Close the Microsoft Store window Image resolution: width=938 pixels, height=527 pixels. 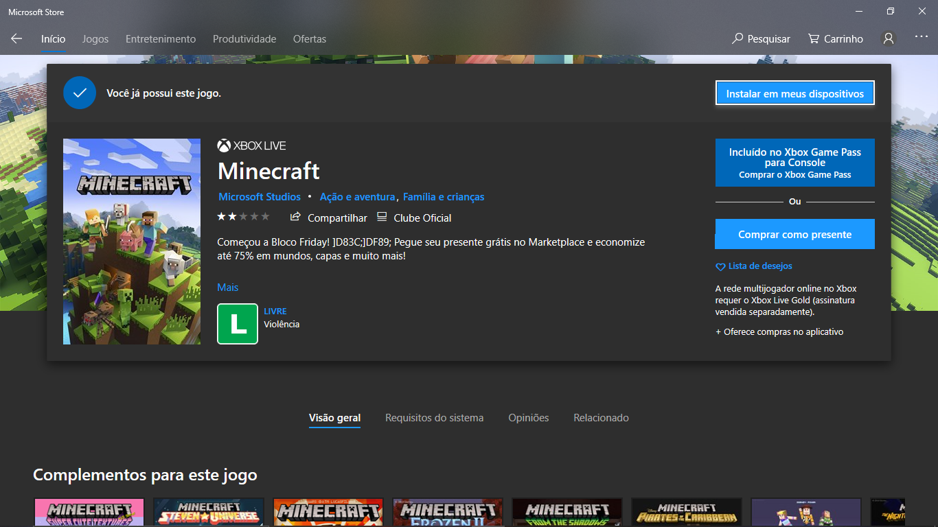922,12
